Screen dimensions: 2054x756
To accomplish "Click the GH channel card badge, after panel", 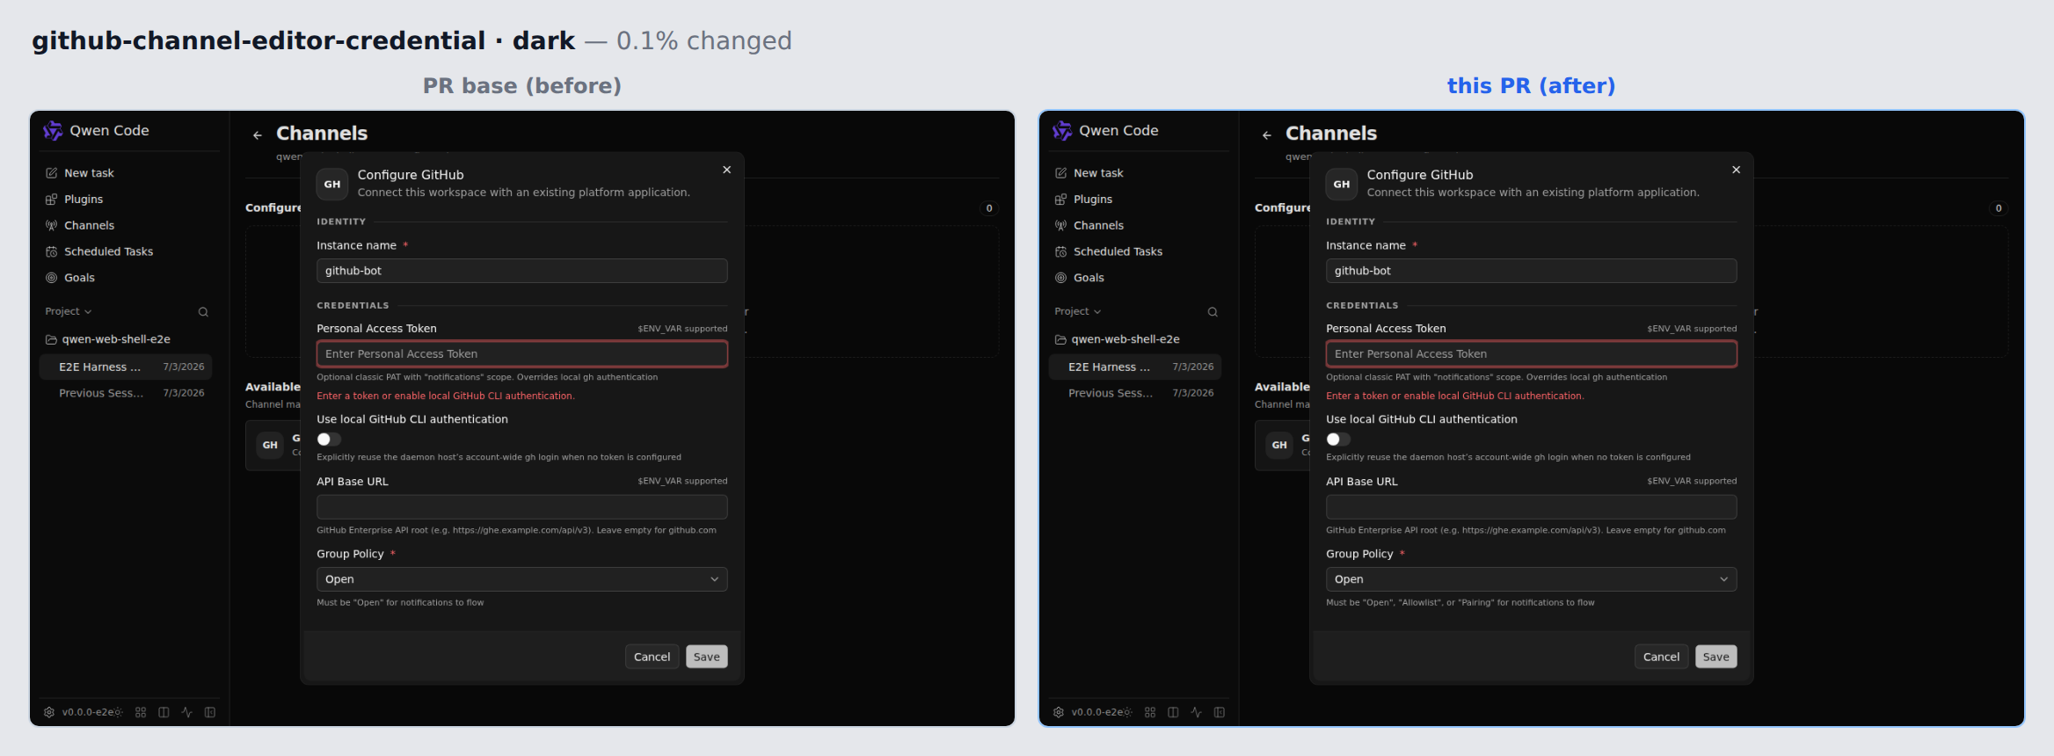I will point(1279,445).
